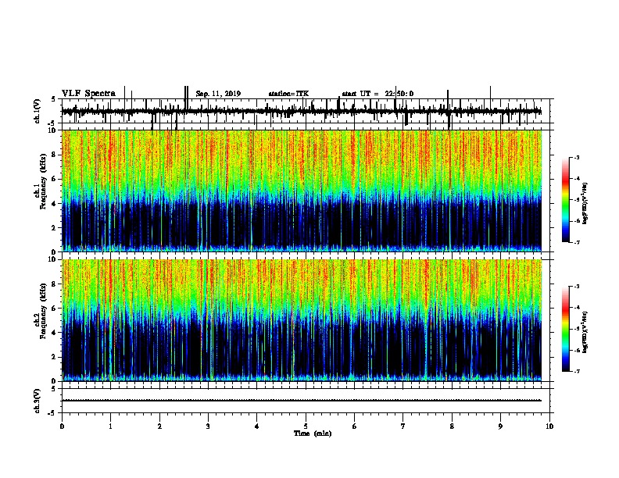Click the ch.2 "Frequency (kHz)" axis label
The width and height of the screenshot is (619, 478).
click(x=43, y=311)
